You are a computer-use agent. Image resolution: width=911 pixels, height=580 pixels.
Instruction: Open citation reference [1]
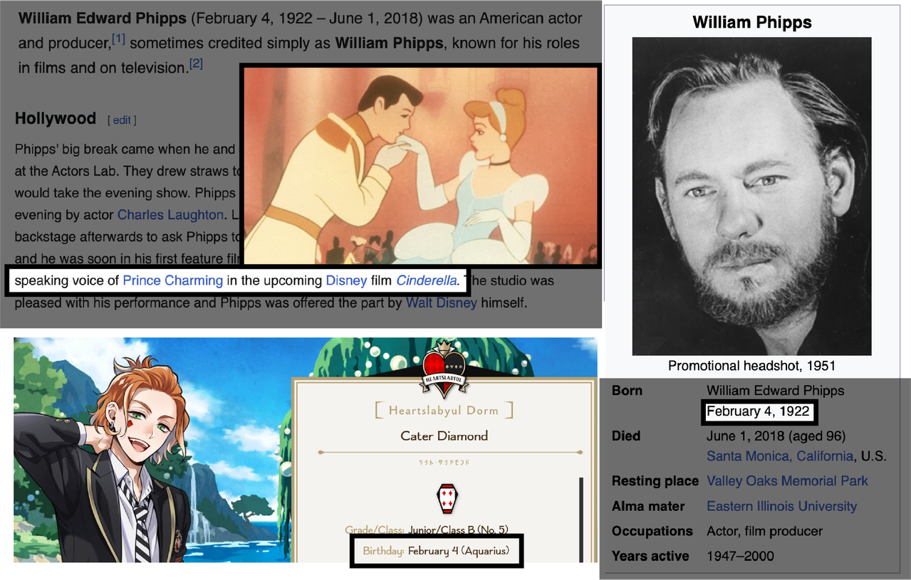(x=118, y=40)
